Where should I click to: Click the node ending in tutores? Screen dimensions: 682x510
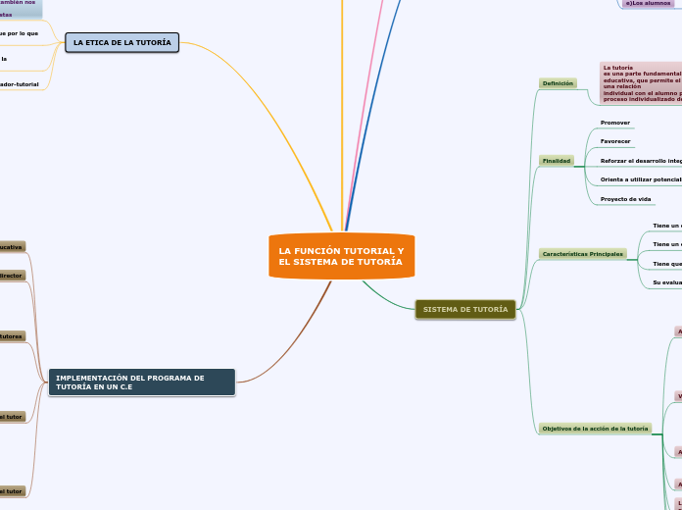tap(12, 336)
